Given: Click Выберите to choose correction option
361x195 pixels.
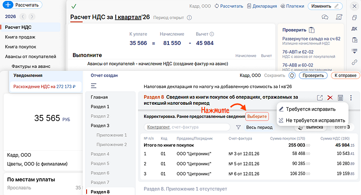Looking at the screenshot, I should (x=257, y=116).
